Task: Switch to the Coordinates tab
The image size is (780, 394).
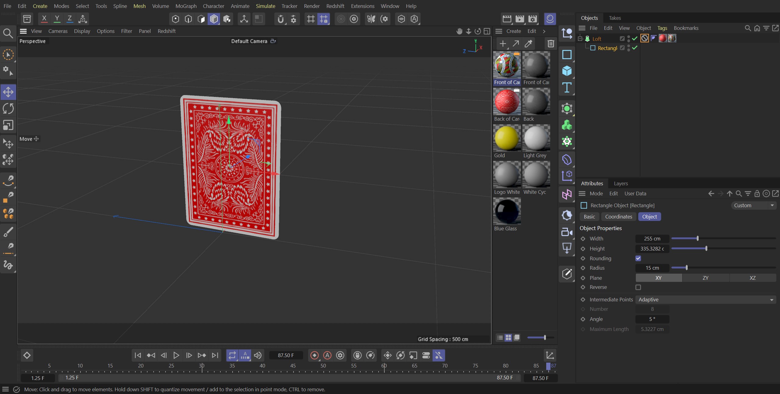Action: pyautogui.click(x=618, y=217)
